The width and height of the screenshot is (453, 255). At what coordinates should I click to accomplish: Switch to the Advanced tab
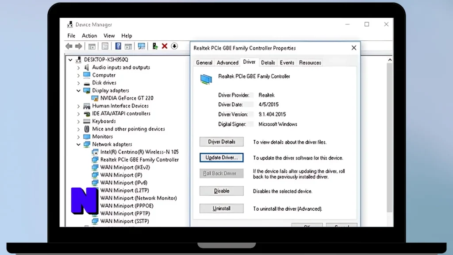pos(228,63)
